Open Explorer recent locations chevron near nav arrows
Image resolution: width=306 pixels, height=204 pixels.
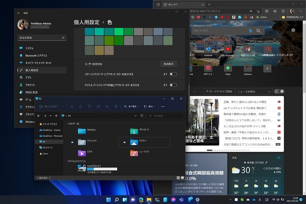[50, 116]
